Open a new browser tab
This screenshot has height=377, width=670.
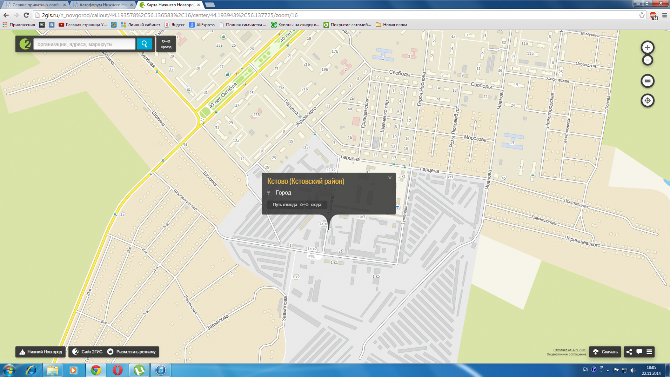210,5
